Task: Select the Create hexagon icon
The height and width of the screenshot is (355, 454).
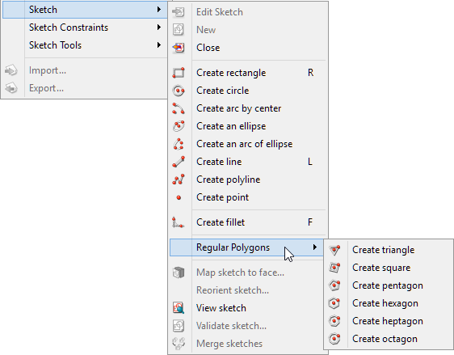Action: 334,303
